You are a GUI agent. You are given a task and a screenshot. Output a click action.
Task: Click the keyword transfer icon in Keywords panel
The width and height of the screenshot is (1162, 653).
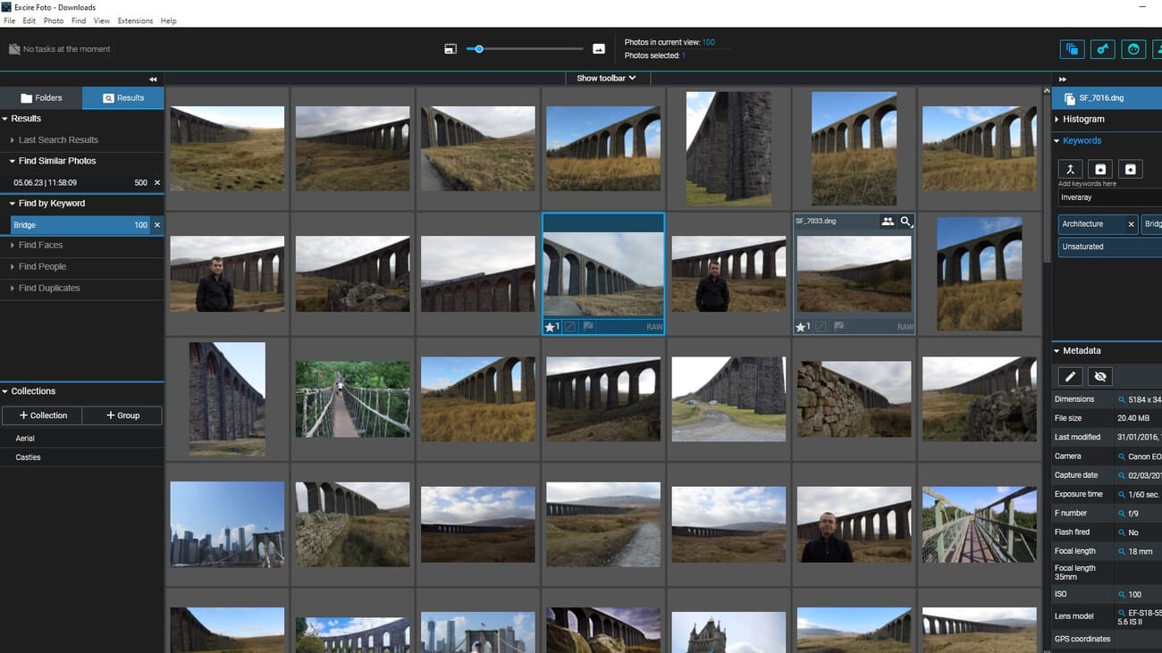[x=1070, y=168]
